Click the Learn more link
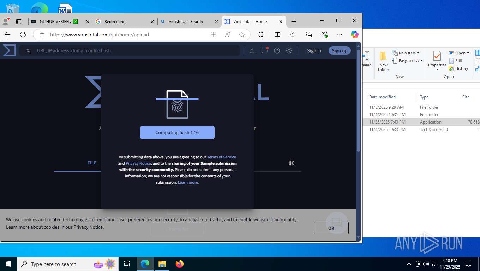Screen dimensions: 480x271 coord(188,182)
